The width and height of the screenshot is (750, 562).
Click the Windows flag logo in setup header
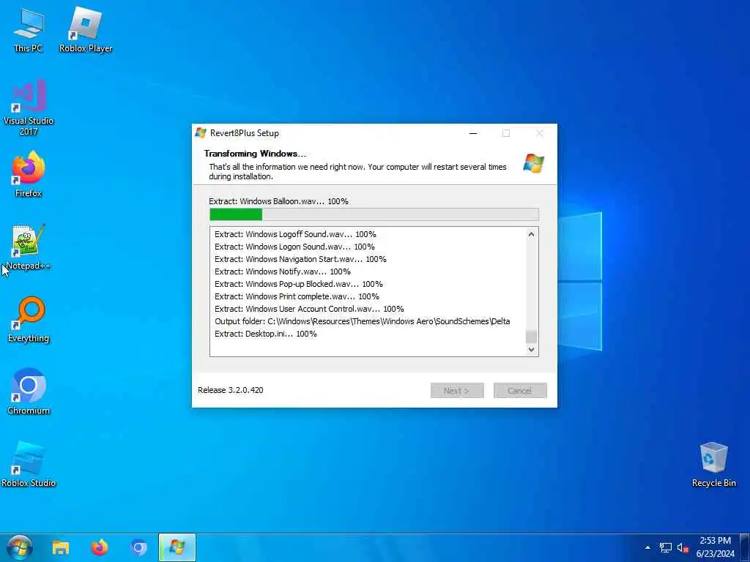(x=533, y=163)
